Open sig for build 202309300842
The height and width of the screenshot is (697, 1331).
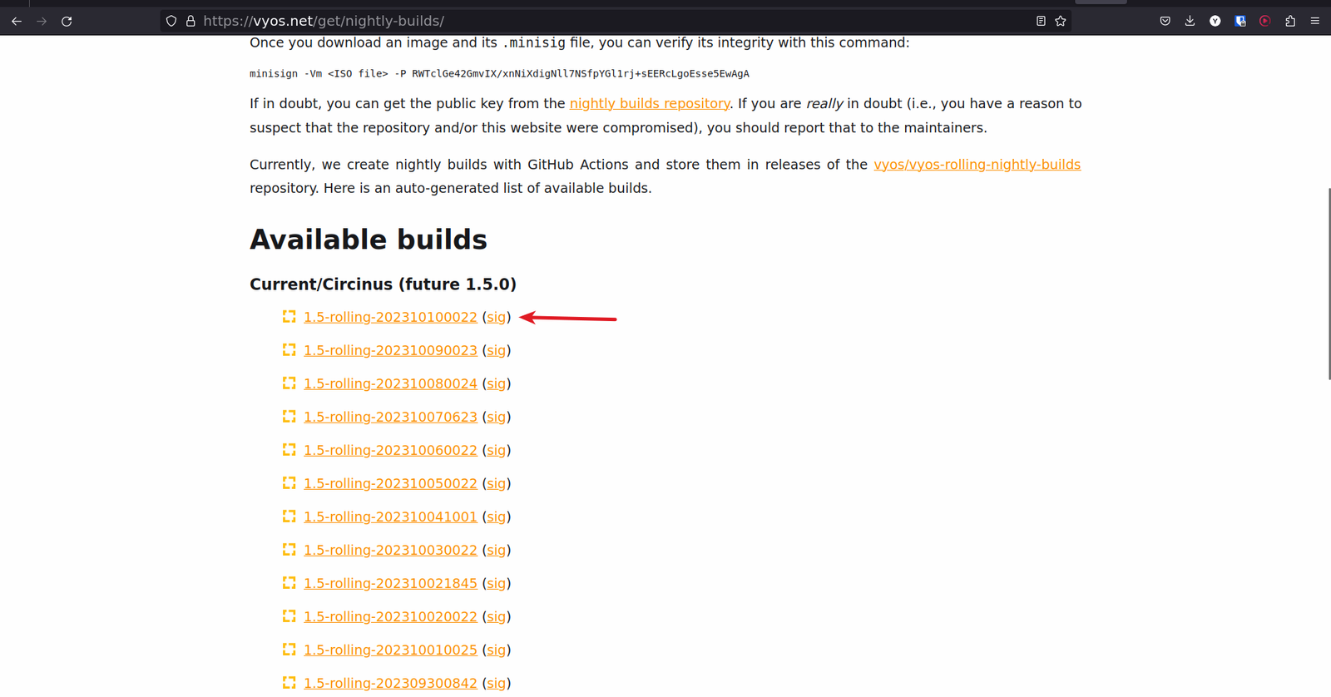pyautogui.click(x=497, y=683)
